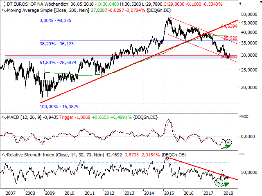Click the RSI change -2,0154%

[x=150, y=155]
